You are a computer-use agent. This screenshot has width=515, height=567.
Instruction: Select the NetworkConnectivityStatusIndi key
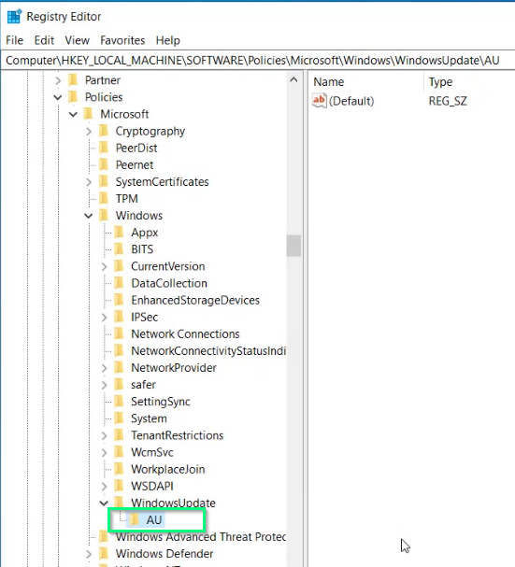point(208,351)
